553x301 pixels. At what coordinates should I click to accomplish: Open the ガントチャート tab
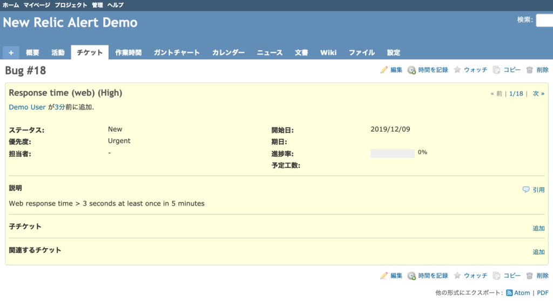(177, 52)
